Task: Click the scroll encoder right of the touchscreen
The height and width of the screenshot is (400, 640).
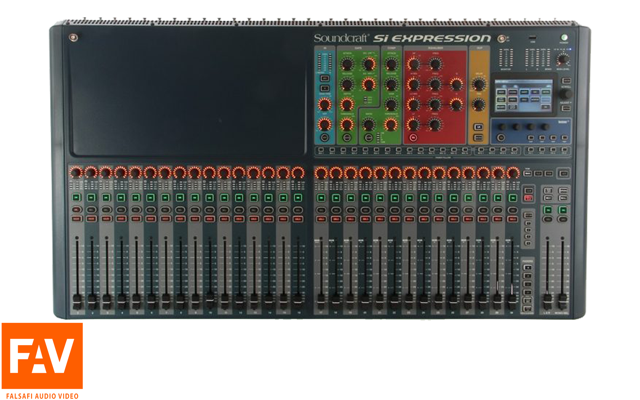Action: tap(565, 94)
